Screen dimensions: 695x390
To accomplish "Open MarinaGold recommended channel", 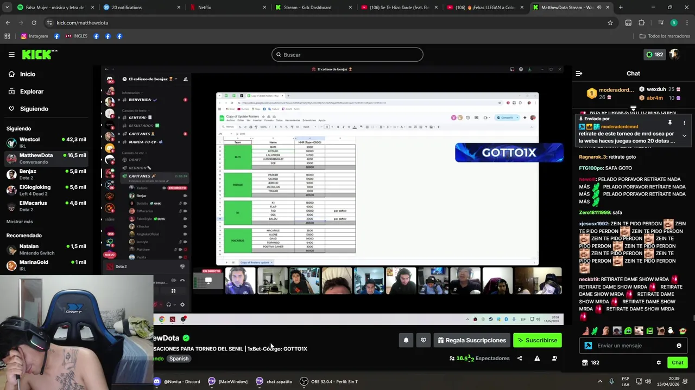I will (46, 265).
